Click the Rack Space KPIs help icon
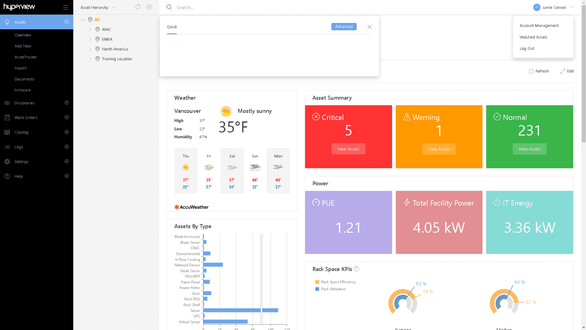The image size is (586, 330). 356,268
